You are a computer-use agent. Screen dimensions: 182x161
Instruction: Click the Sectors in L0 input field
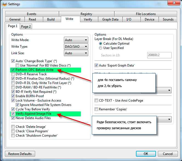(159, 55)
